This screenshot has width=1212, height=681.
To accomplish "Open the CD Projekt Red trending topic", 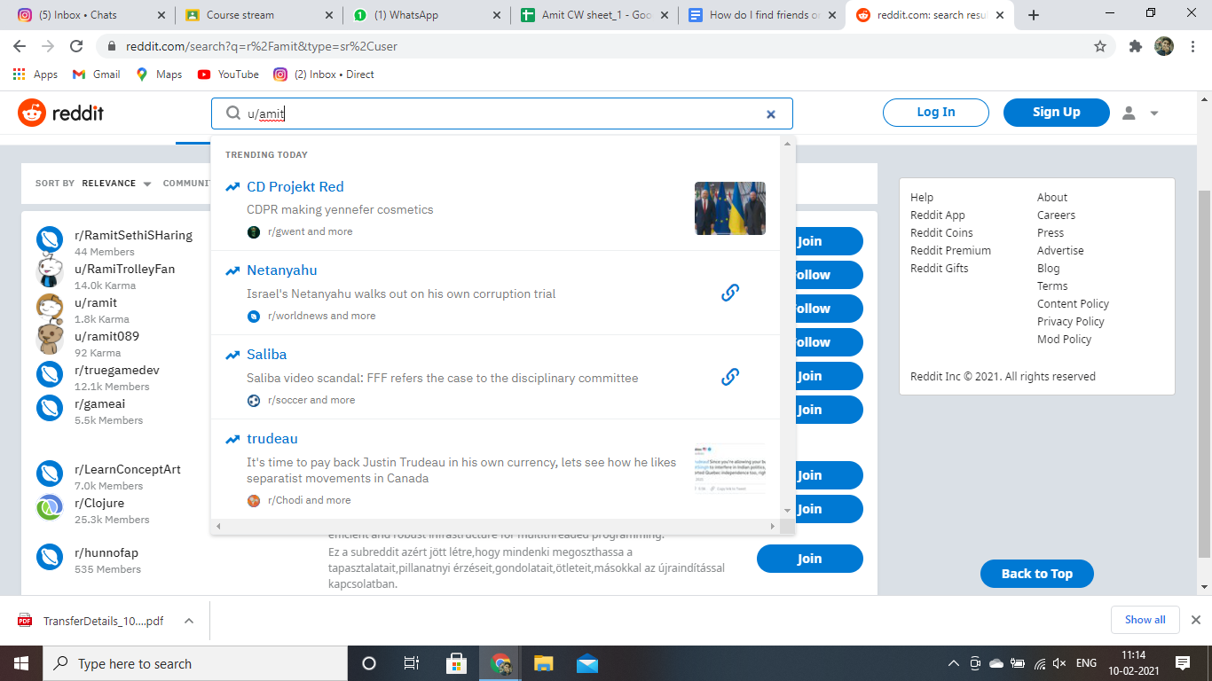I will click(x=295, y=187).
